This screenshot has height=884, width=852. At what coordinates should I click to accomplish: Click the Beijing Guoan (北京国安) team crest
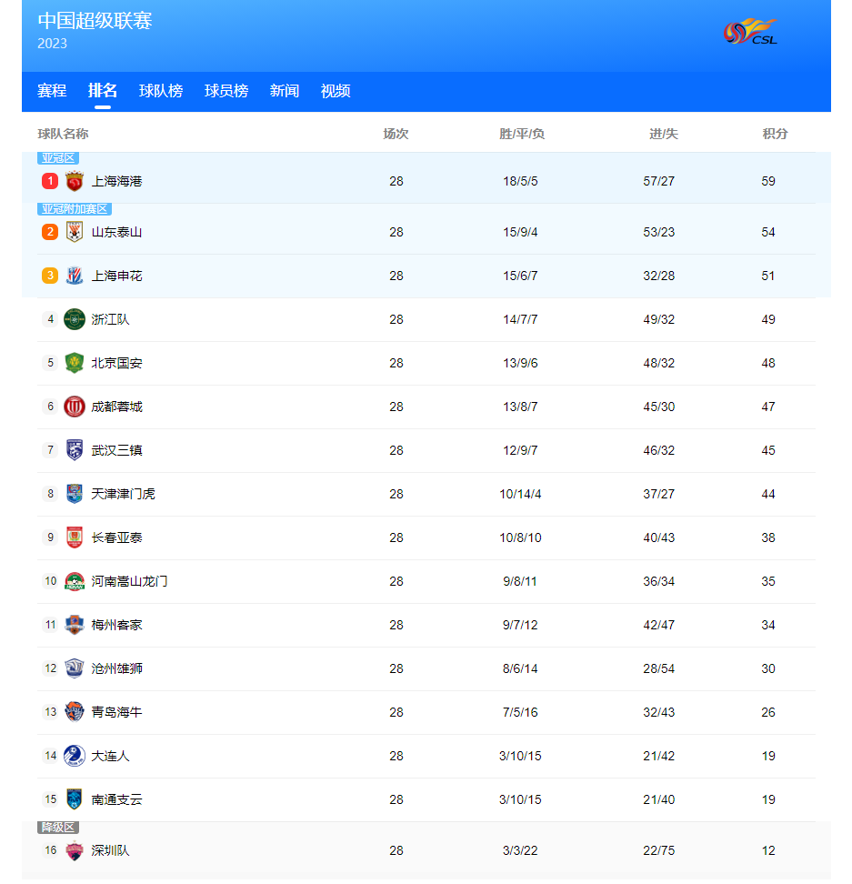coord(75,363)
